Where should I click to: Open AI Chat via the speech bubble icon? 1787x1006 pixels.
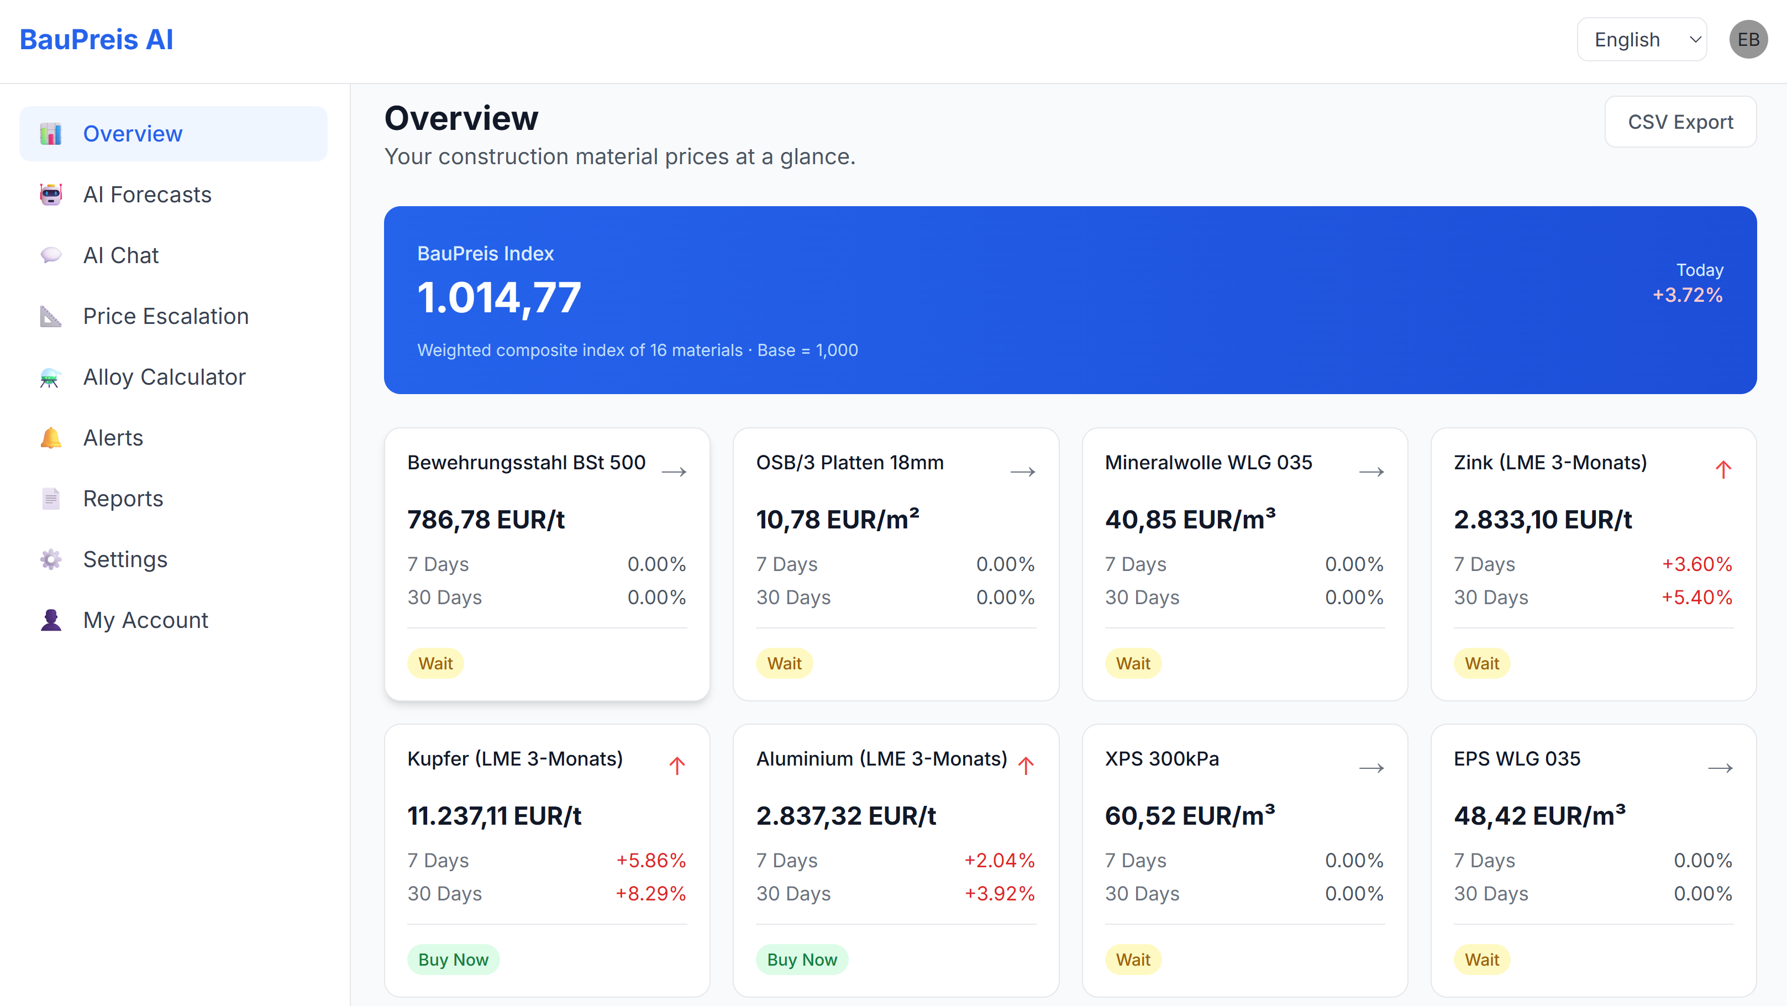click(x=50, y=255)
